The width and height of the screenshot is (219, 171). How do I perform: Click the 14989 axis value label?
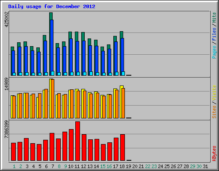pyautogui.click(x=6, y=84)
